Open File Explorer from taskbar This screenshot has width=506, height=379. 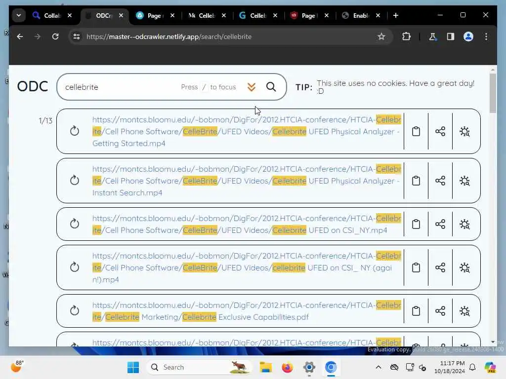265,367
